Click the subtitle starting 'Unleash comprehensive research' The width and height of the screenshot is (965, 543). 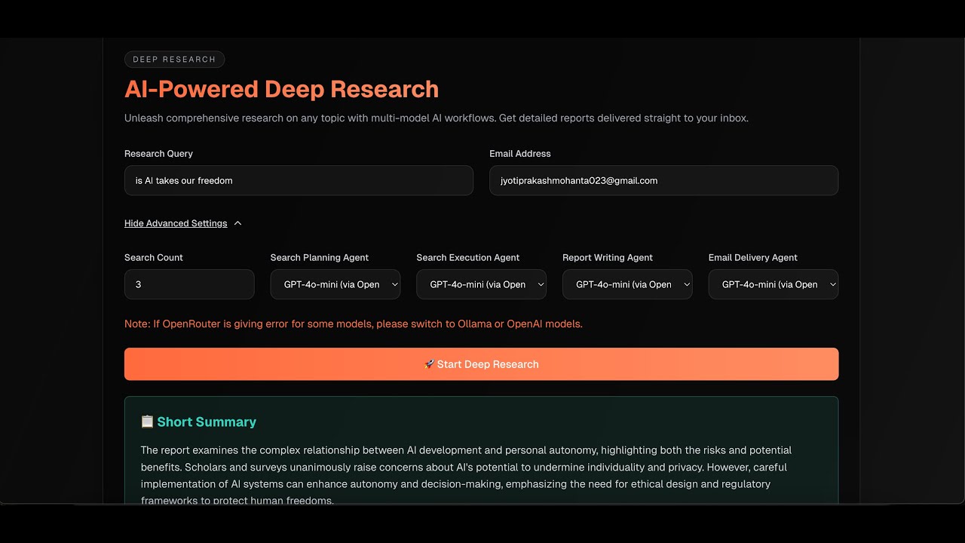click(x=437, y=118)
